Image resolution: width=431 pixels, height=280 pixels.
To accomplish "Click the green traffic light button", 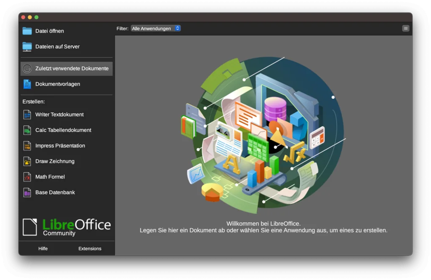I will (x=37, y=17).
